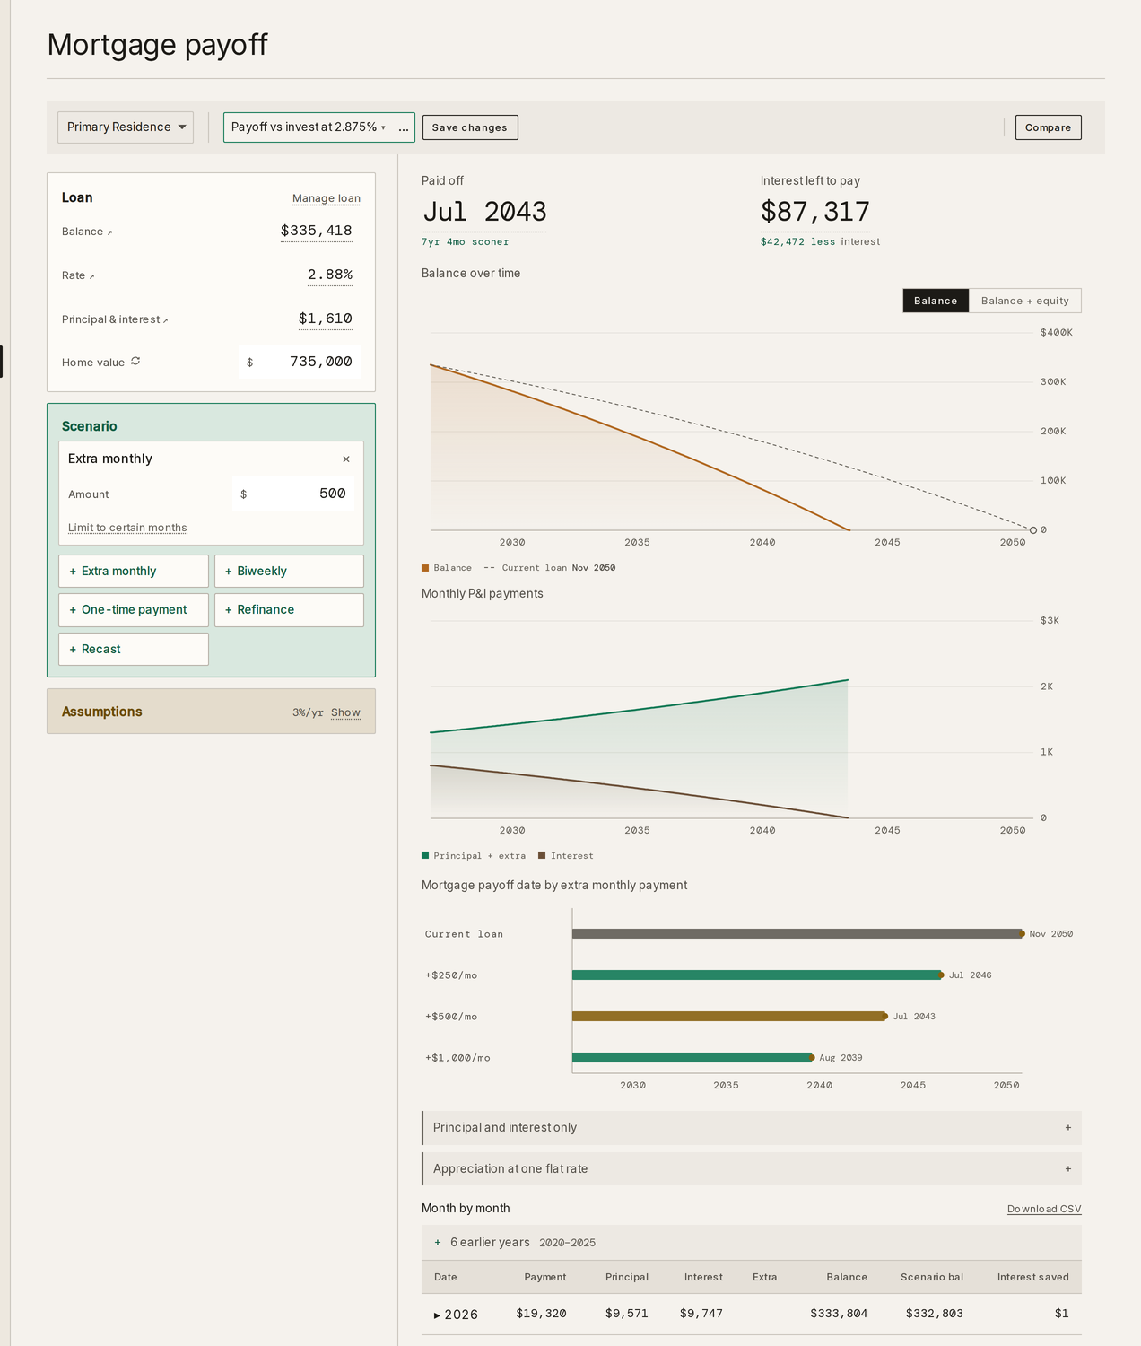
Task: Click the Rate external link arrow
Action: coord(91,276)
